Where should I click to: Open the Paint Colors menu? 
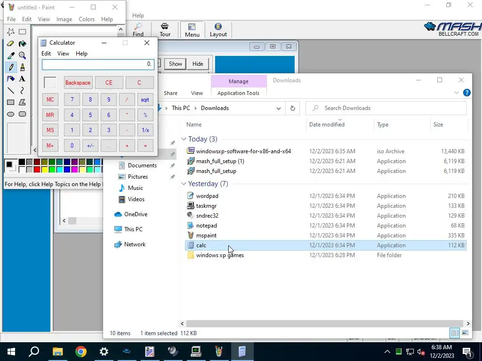pos(87,19)
